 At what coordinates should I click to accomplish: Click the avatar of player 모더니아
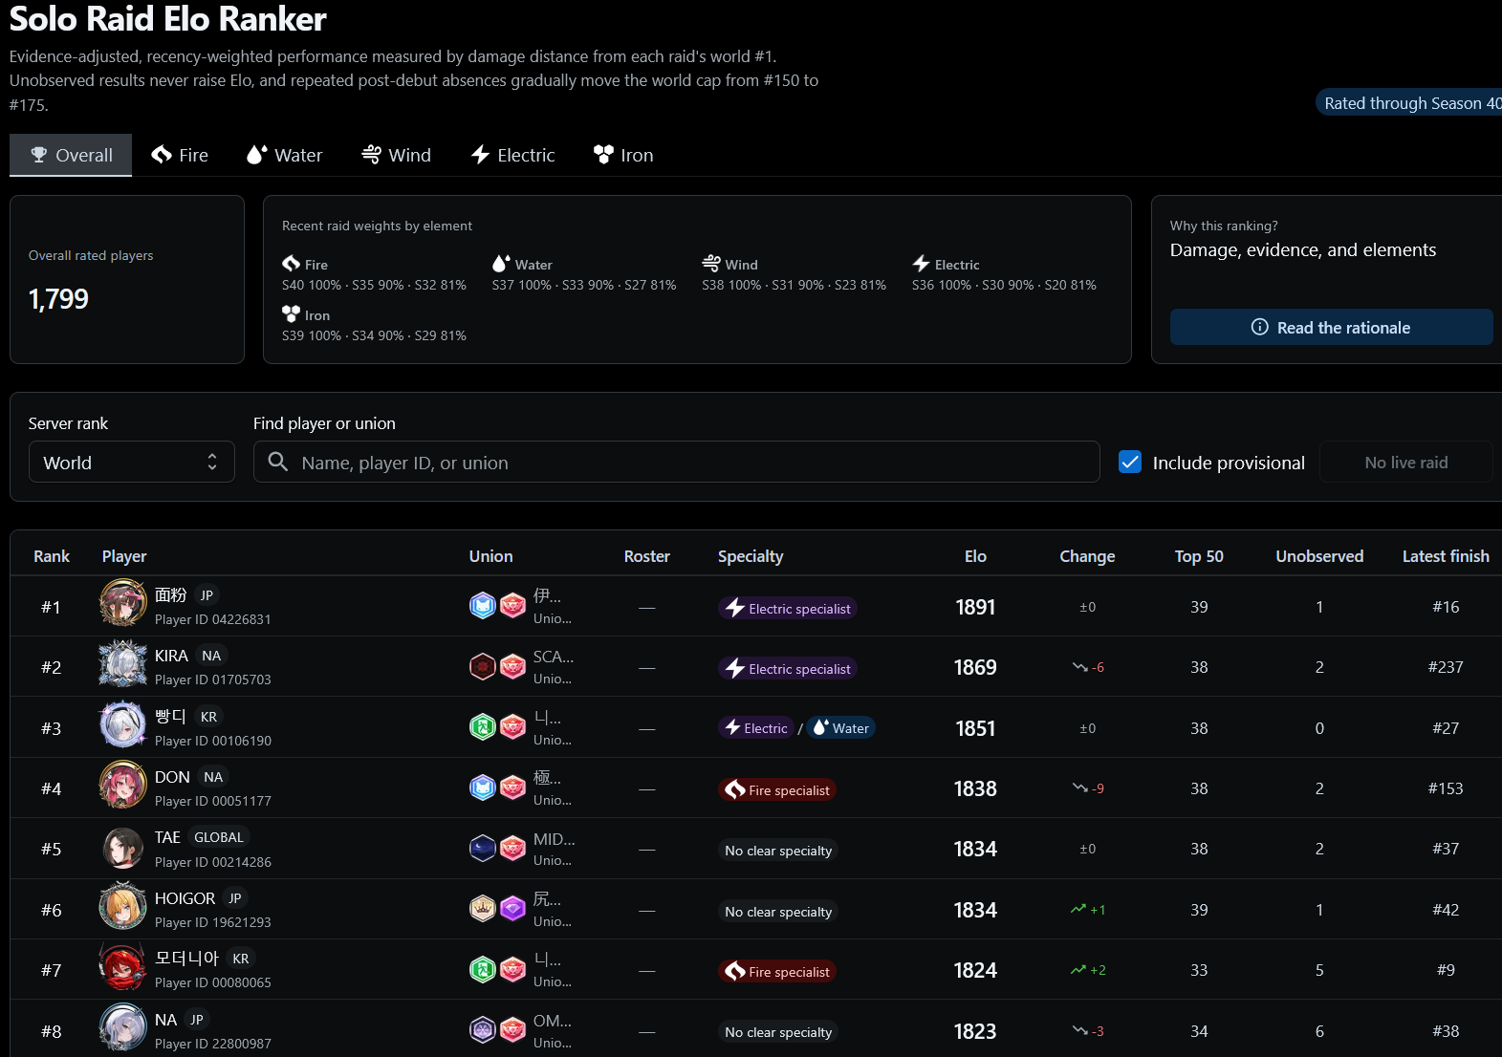tap(123, 966)
